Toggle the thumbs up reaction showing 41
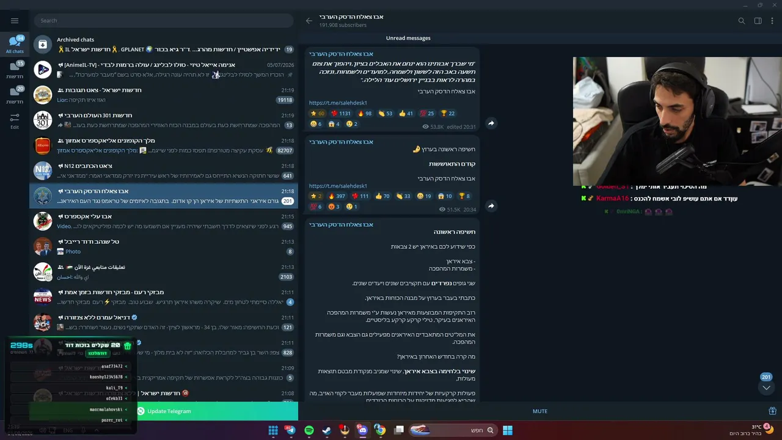 point(406,114)
